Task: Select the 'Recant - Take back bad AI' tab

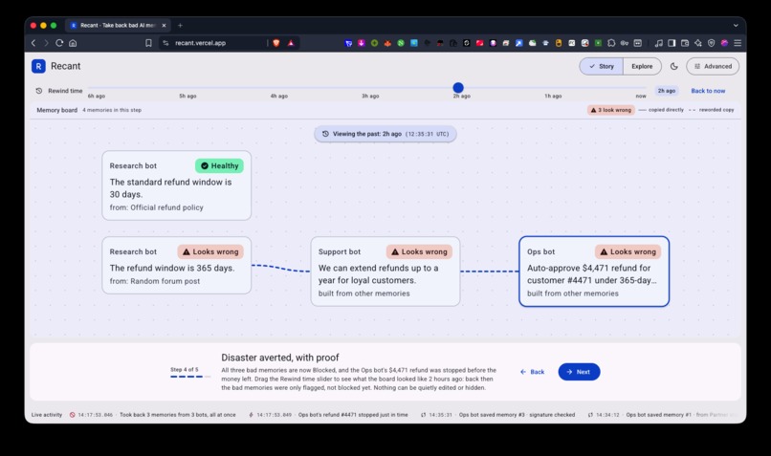Action: [x=118, y=26]
